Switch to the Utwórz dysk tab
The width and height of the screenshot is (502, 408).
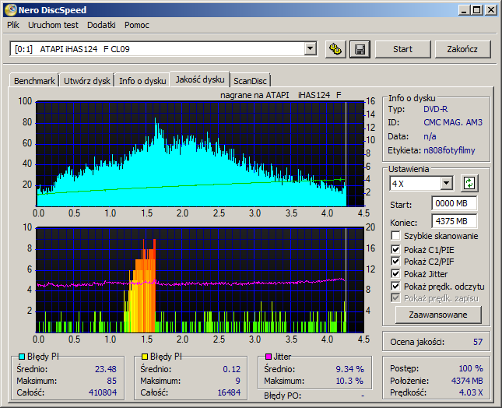[x=86, y=81]
